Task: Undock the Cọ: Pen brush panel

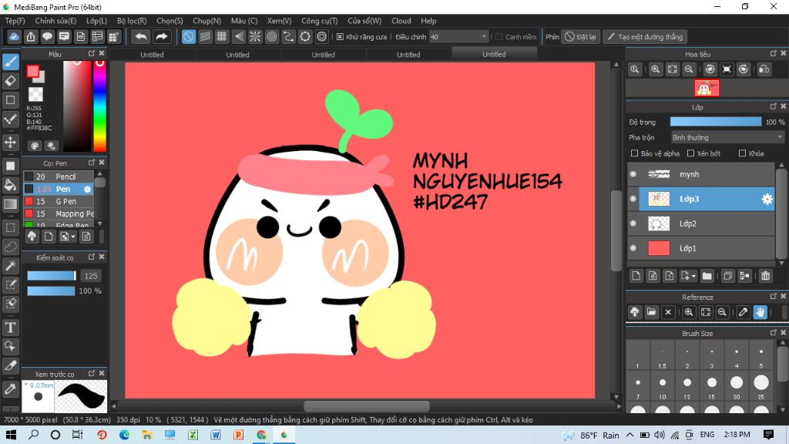Action: [x=92, y=163]
